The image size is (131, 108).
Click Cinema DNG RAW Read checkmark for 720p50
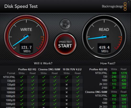pos(55,81)
